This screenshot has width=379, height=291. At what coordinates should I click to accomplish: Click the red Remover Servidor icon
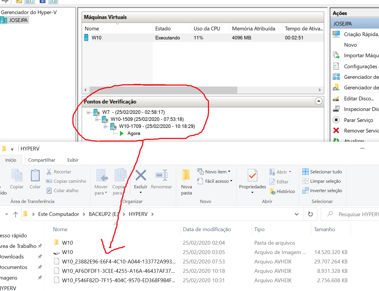(x=336, y=130)
